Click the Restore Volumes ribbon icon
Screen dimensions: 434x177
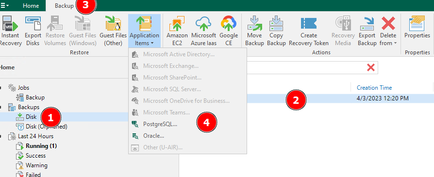click(x=55, y=31)
